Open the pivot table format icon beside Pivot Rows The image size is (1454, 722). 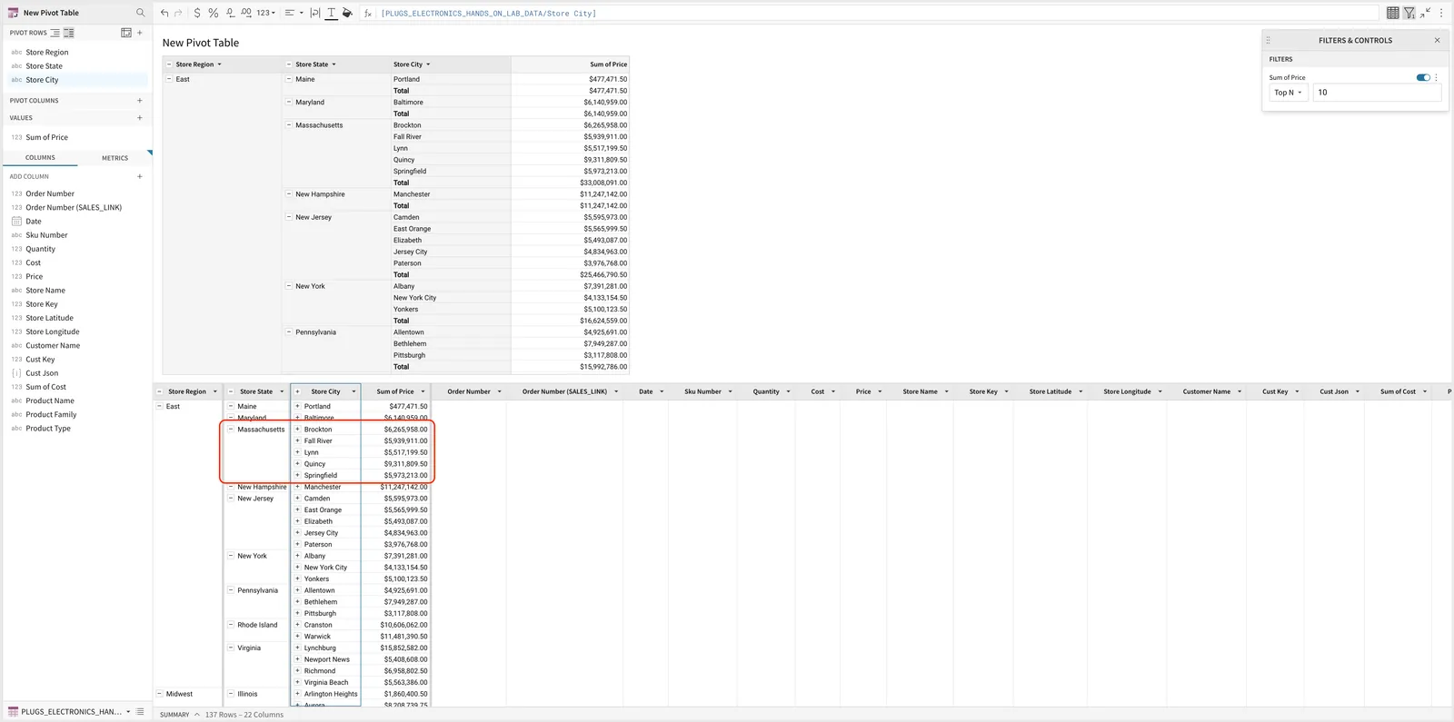pyautogui.click(x=126, y=33)
